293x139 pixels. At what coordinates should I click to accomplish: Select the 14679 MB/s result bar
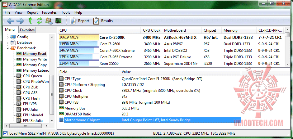click(x=79, y=51)
